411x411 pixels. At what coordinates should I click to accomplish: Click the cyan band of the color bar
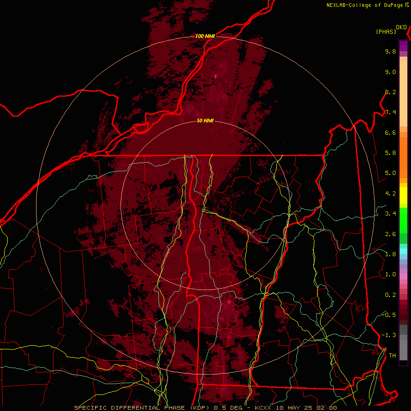tap(403, 251)
